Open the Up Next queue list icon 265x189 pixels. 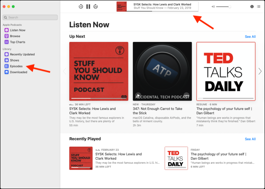pyautogui.click(x=258, y=7)
